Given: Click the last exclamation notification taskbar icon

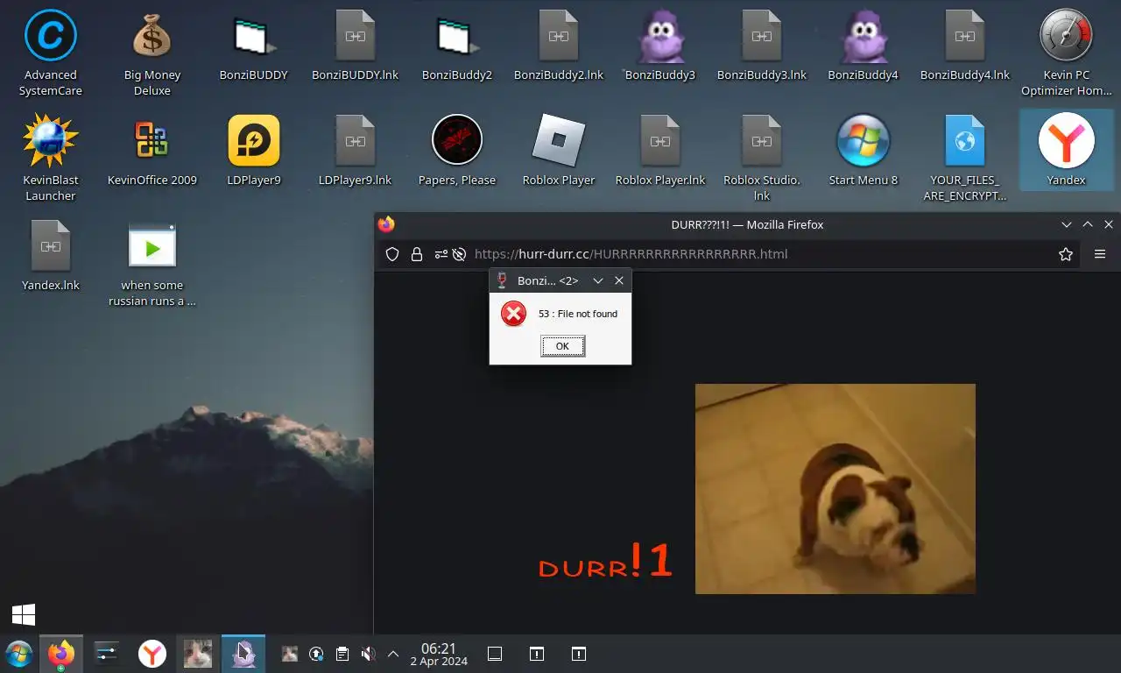Looking at the screenshot, I should [x=579, y=654].
